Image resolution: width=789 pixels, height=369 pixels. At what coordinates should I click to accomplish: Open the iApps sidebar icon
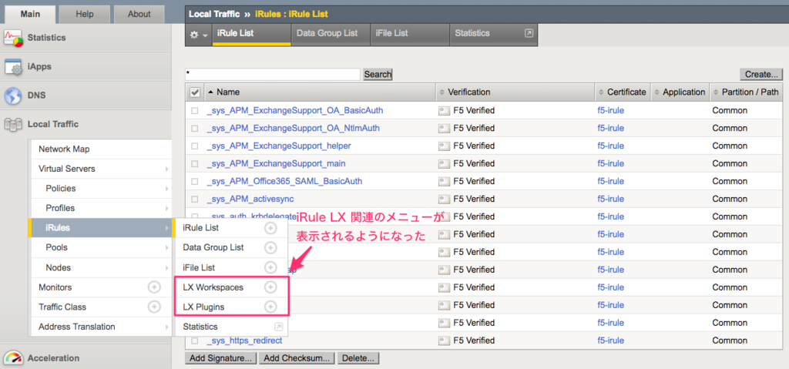[14, 67]
